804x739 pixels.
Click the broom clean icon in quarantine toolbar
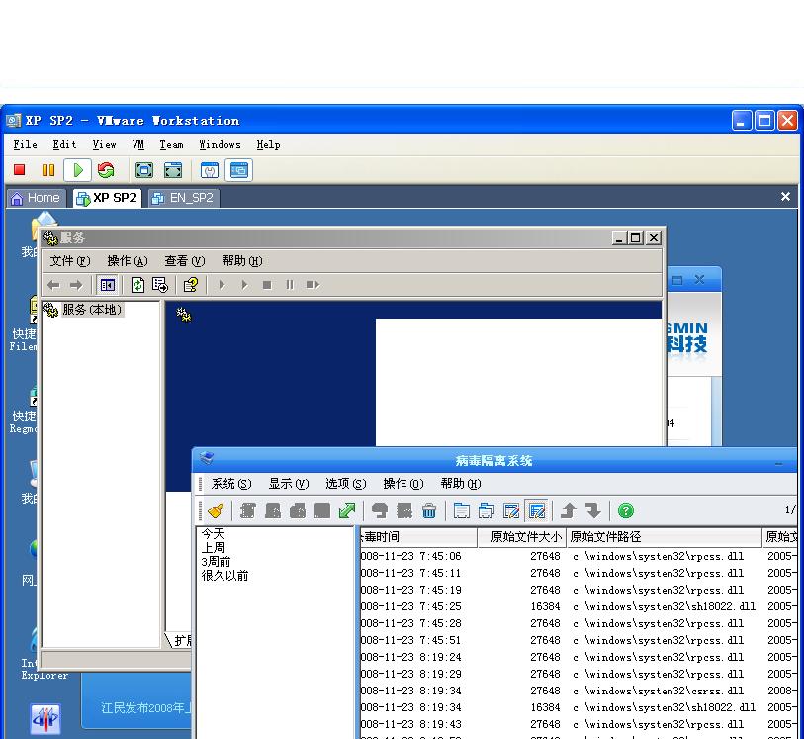(216, 510)
